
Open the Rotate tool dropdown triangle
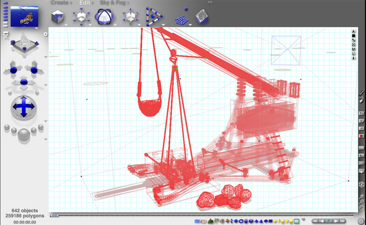tap(115, 25)
